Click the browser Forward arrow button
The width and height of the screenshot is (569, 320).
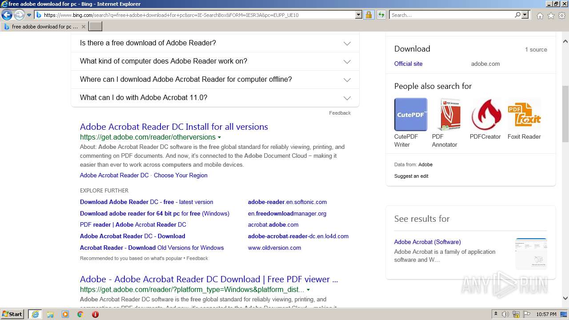pyautogui.click(x=19, y=15)
